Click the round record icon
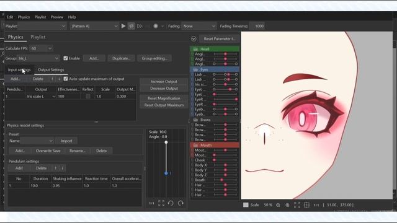 tap(156, 26)
